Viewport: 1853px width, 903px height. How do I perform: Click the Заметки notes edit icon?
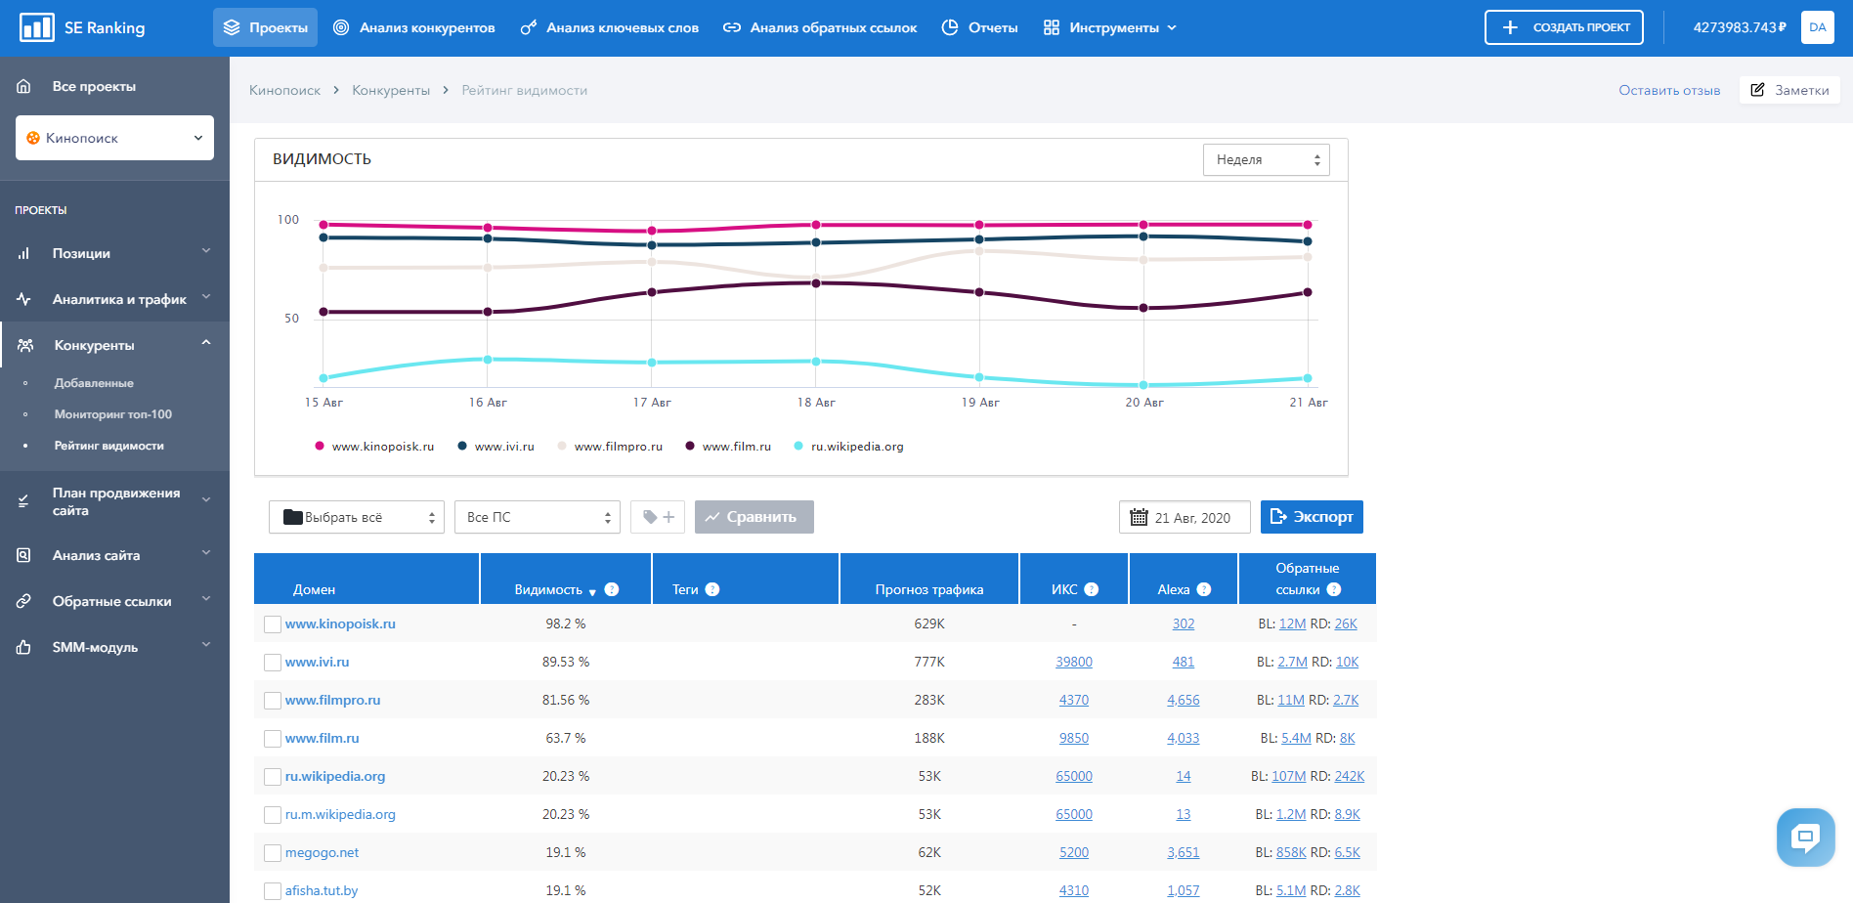(1757, 90)
